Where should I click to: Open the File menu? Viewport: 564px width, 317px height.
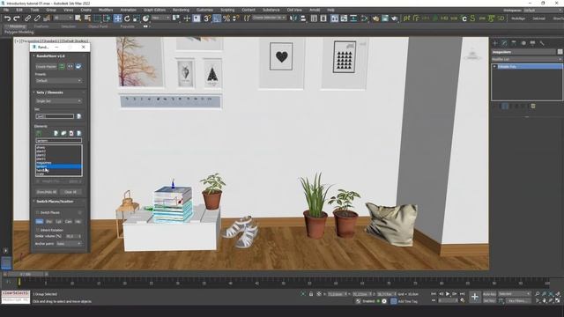click(x=6, y=10)
